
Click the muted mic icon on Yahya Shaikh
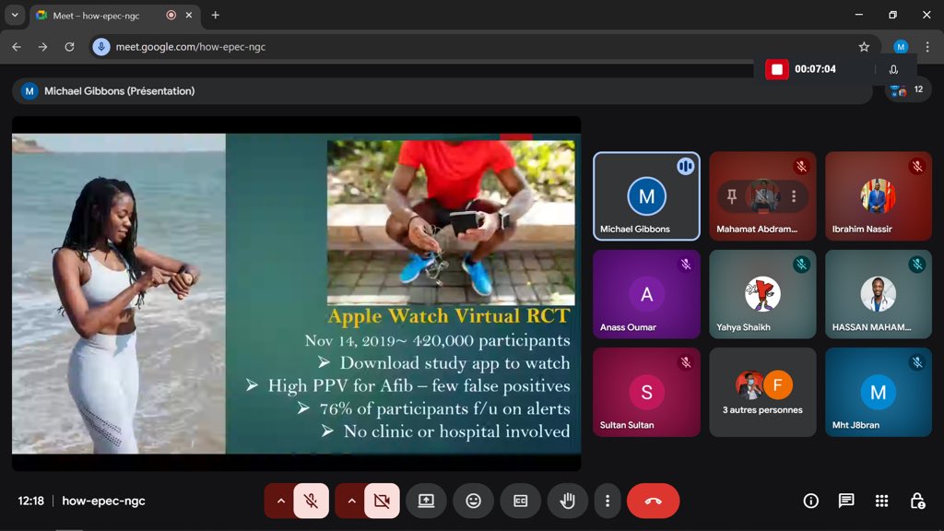[801, 265]
